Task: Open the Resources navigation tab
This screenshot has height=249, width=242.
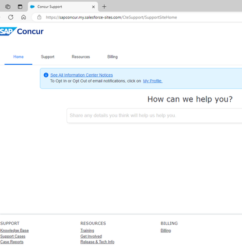Action: pos(81,57)
